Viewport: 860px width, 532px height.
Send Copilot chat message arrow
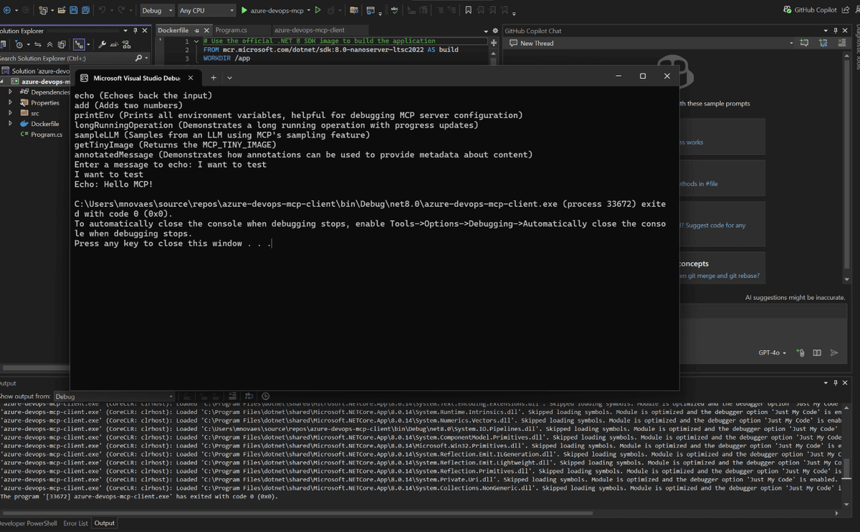834,353
